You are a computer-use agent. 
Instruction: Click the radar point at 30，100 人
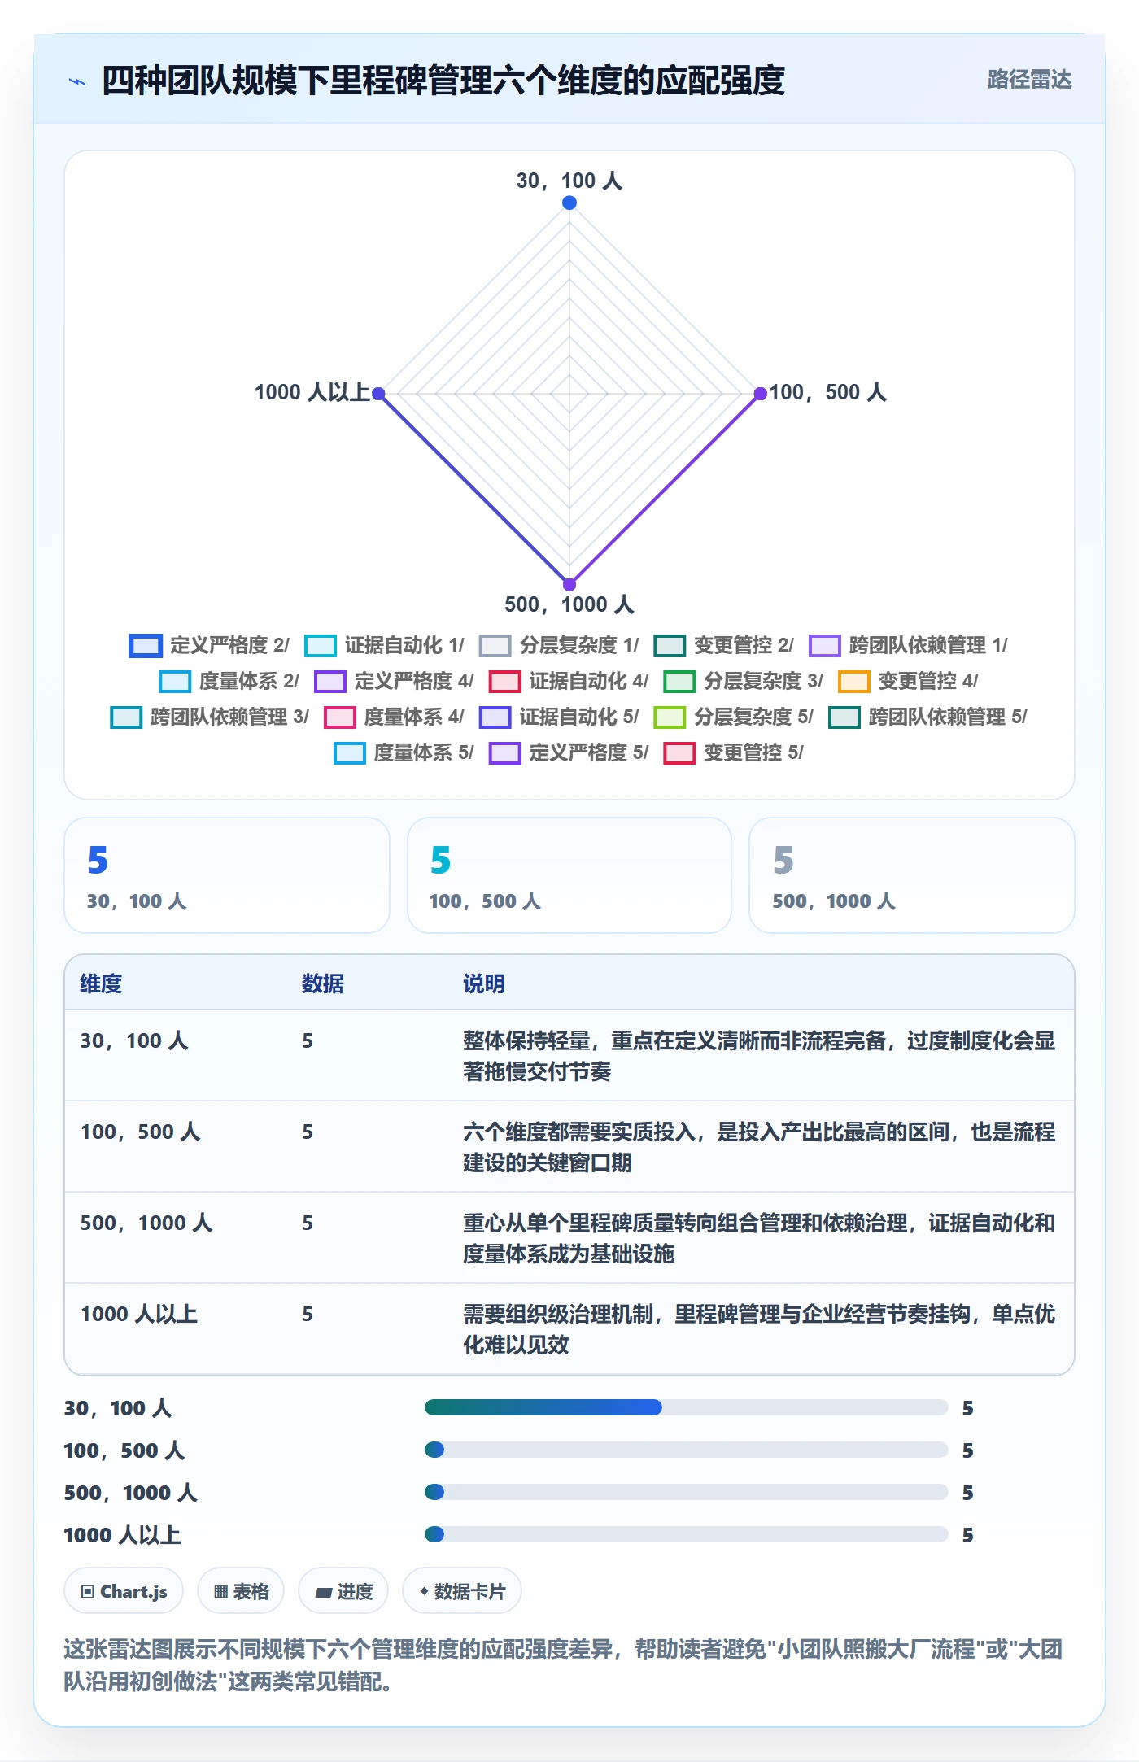569,203
